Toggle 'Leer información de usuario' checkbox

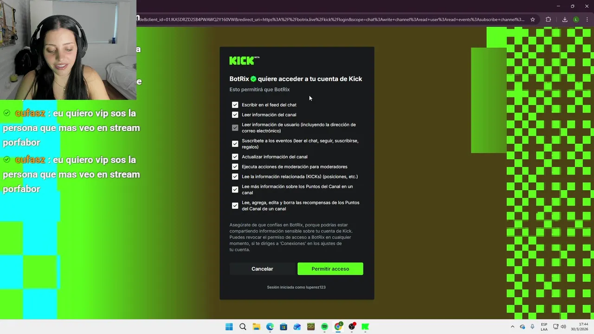pos(235,128)
